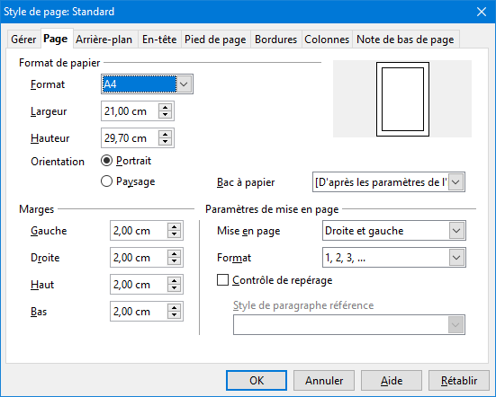The image size is (496, 397).
Task: Decrease the Hauteur value with down arrow
Action: 165,142
